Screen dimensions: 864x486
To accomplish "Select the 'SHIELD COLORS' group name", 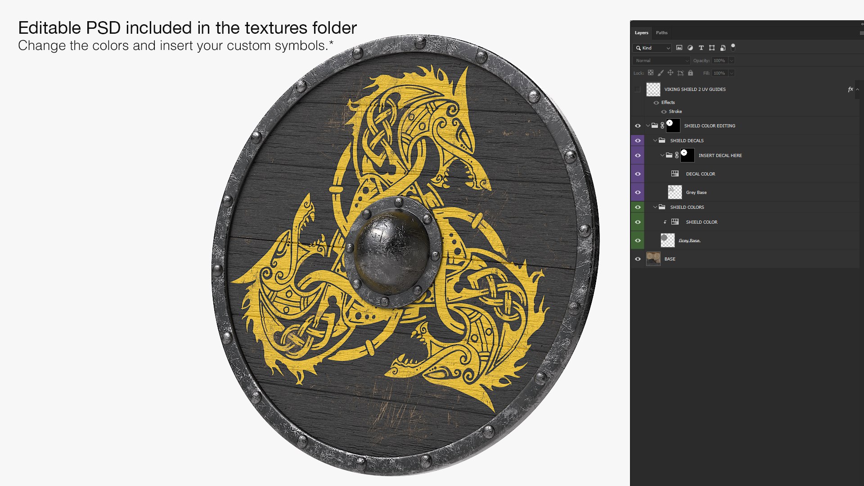I will click(687, 207).
